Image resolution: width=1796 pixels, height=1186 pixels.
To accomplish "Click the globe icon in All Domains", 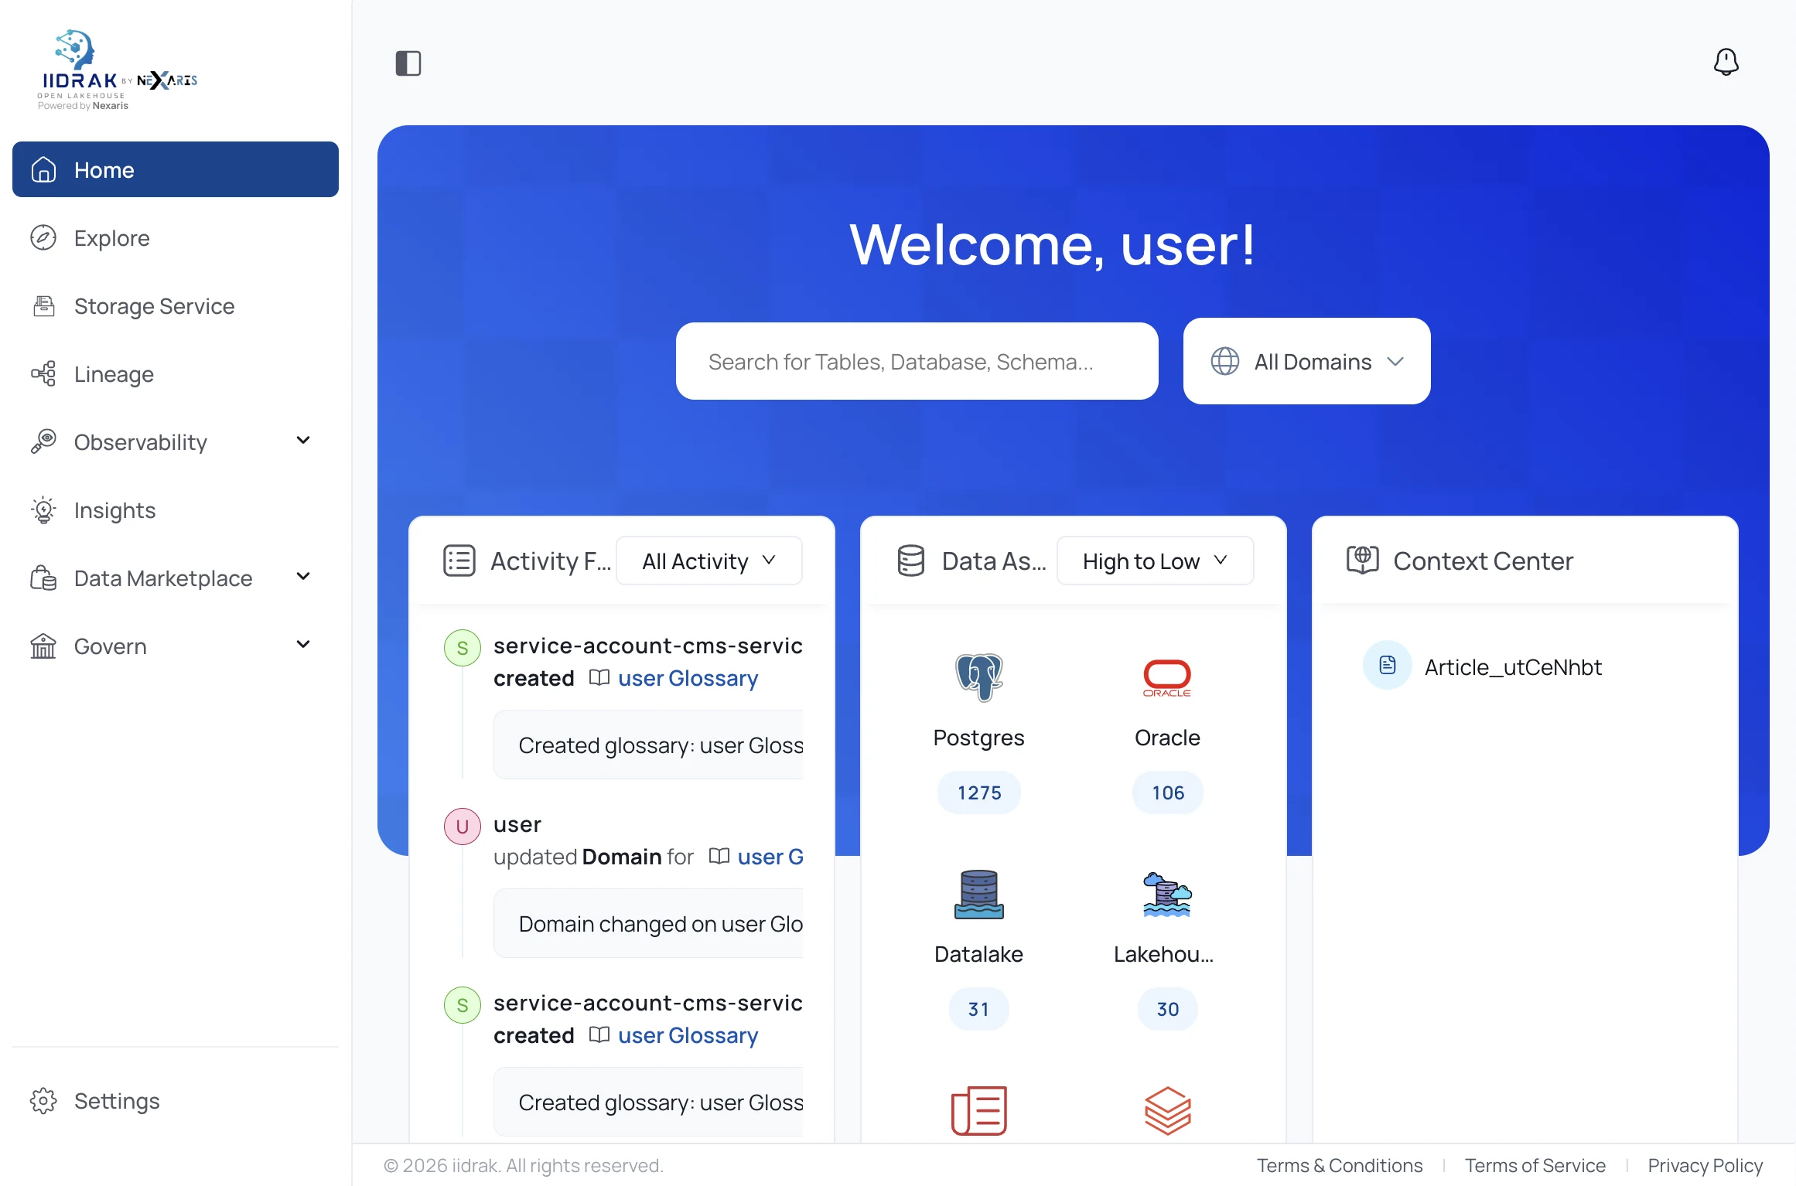I will (1224, 361).
